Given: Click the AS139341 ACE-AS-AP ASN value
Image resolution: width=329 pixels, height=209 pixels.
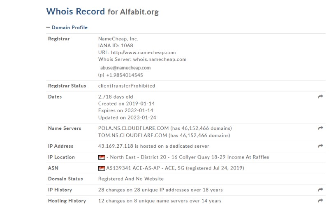Looking at the screenshot, I should click(x=133, y=168).
